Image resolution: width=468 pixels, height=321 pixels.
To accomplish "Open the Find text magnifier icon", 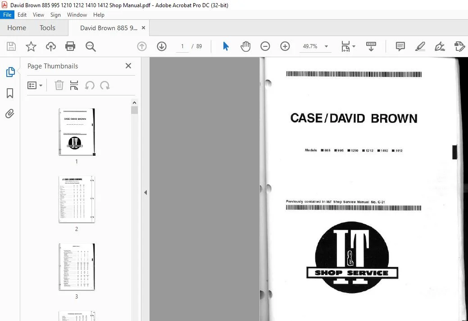I will [91, 46].
